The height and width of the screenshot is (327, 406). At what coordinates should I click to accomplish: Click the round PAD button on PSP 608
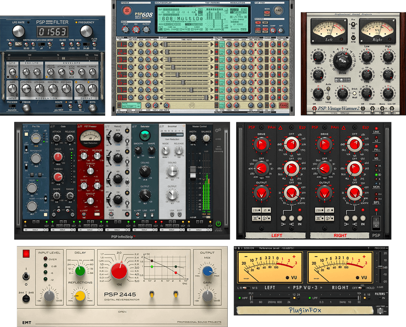(x=278, y=11)
